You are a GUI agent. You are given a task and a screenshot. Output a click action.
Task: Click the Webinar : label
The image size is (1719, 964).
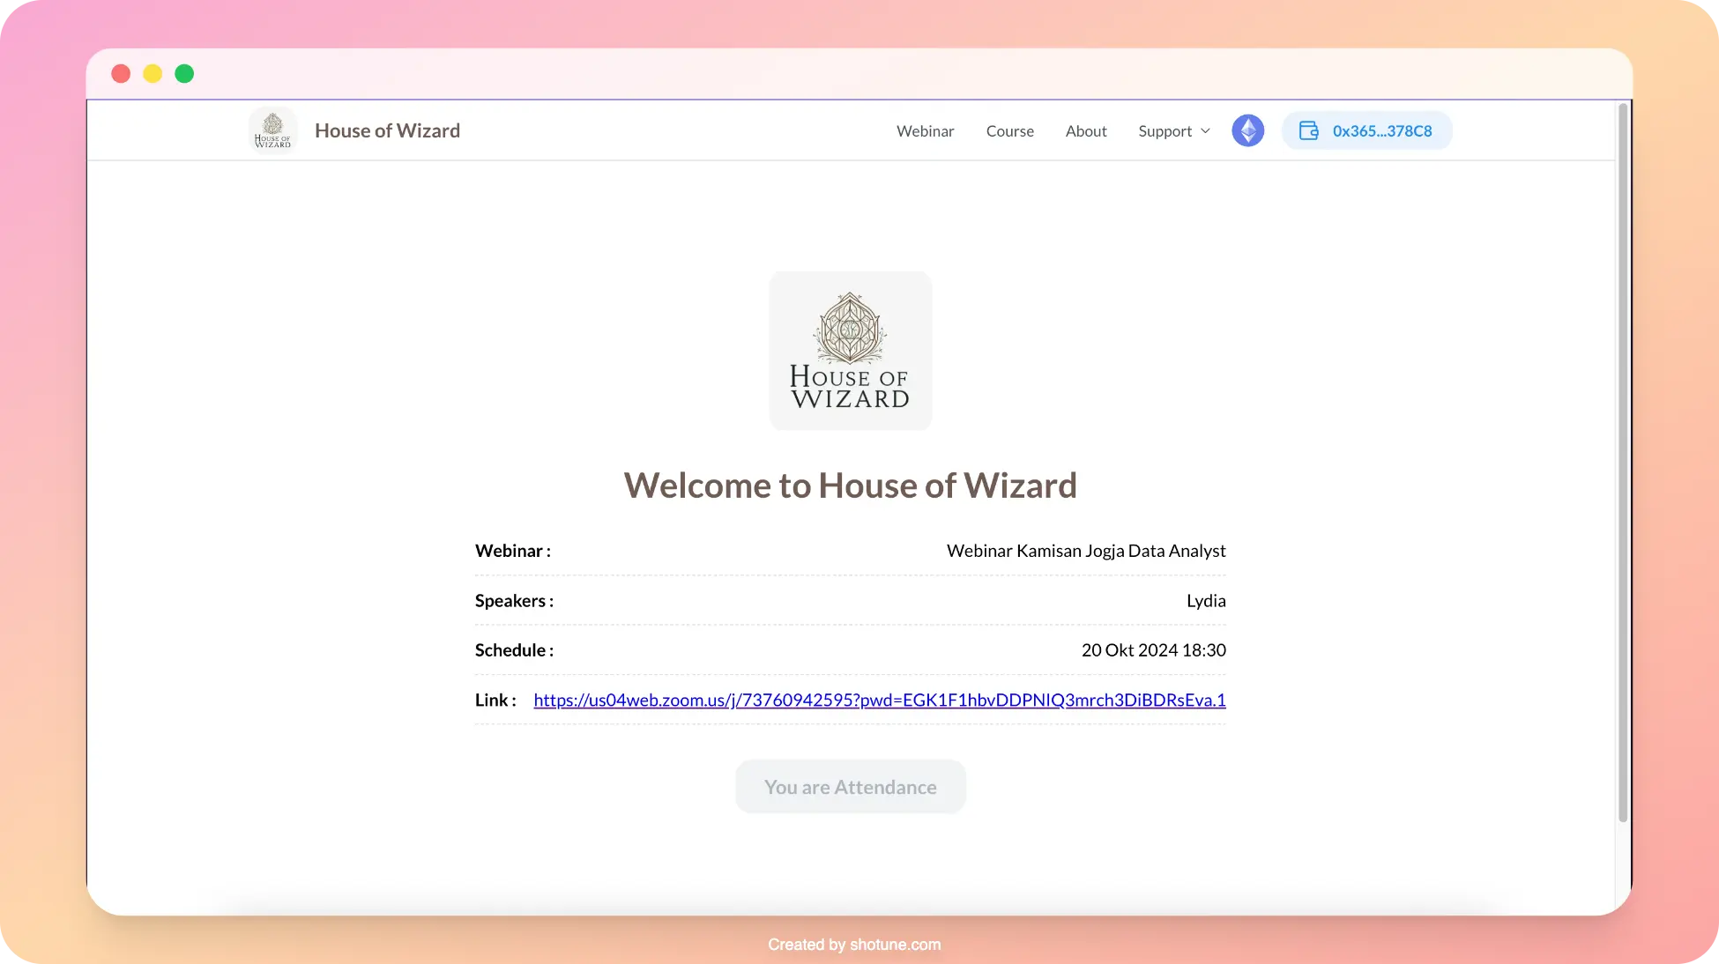(512, 551)
